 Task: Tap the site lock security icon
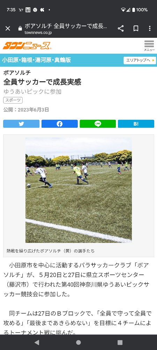pyautogui.click(x=20, y=28)
